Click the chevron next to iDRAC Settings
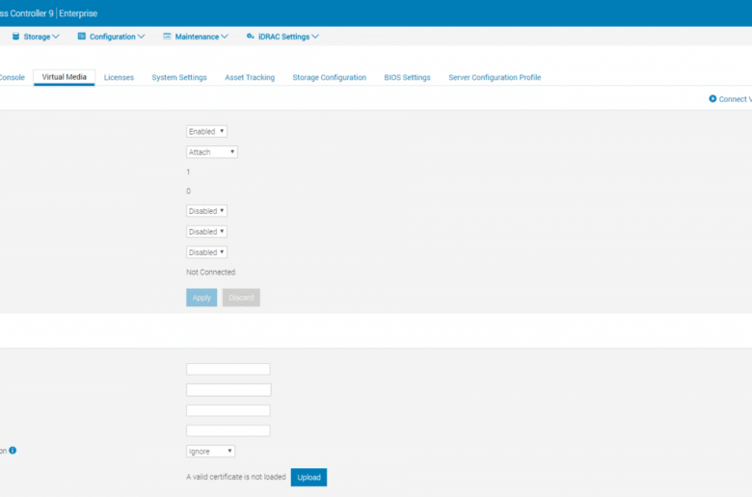This screenshot has height=497, width=752. pos(315,37)
